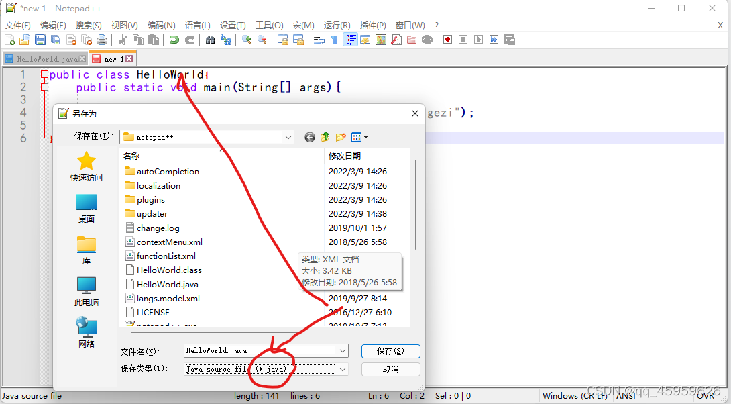Toggle Show All Characters pilcrow icon

tap(334, 40)
